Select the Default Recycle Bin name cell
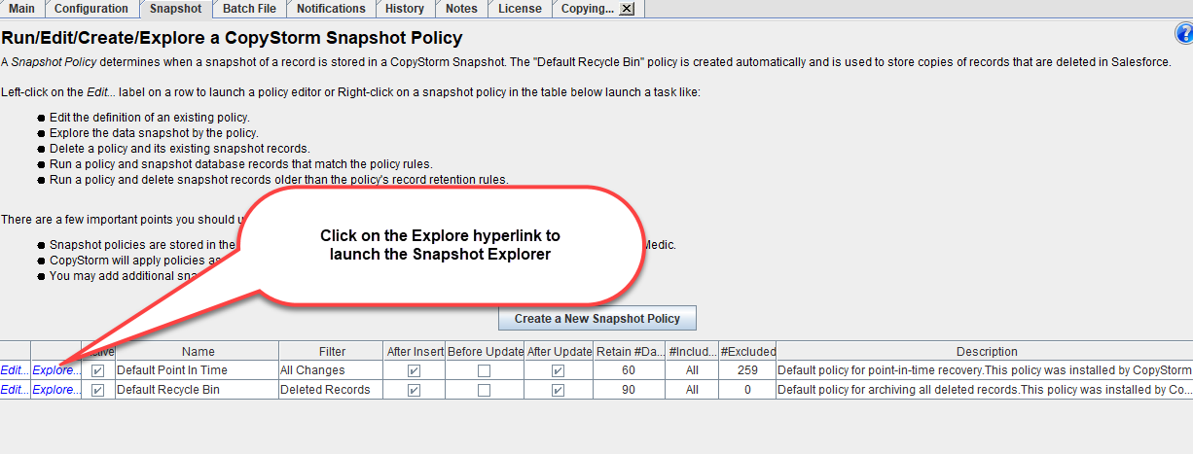 tap(197, 390)
